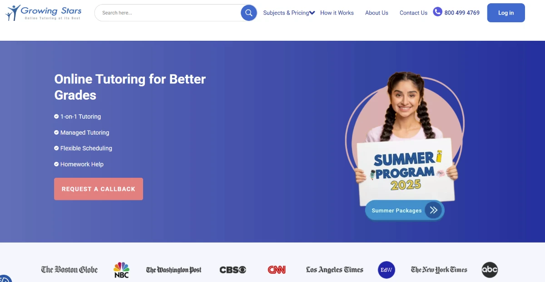Open the accessibility widget icon in bottom corner
This screenshot has height=282, width=545.
point(4,278)
